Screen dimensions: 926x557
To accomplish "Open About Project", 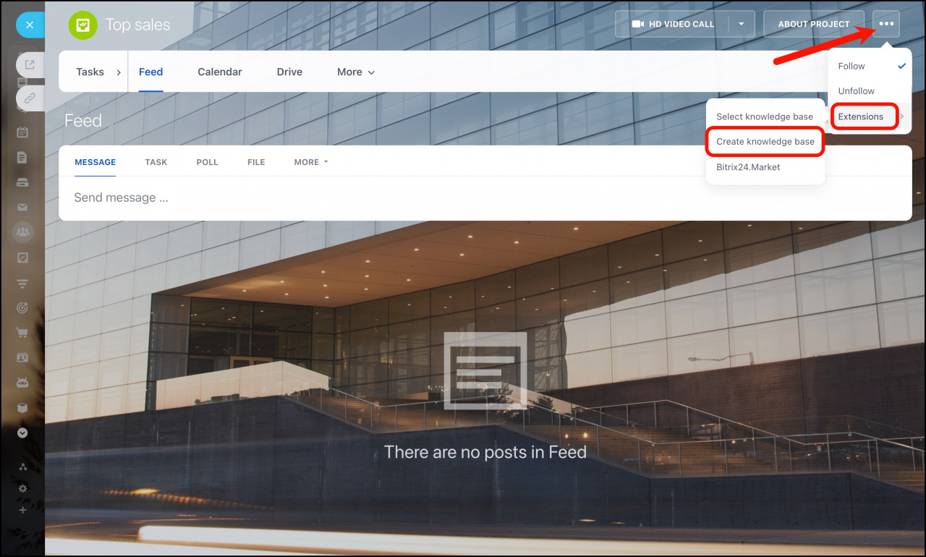I will coord(814,24).
